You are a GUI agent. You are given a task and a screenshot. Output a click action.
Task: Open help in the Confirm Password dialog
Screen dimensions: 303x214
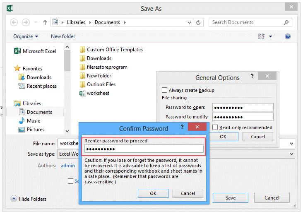[182, 127]
